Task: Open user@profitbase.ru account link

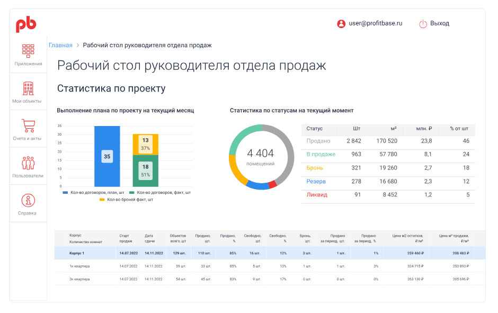Action: click(376, 23)
